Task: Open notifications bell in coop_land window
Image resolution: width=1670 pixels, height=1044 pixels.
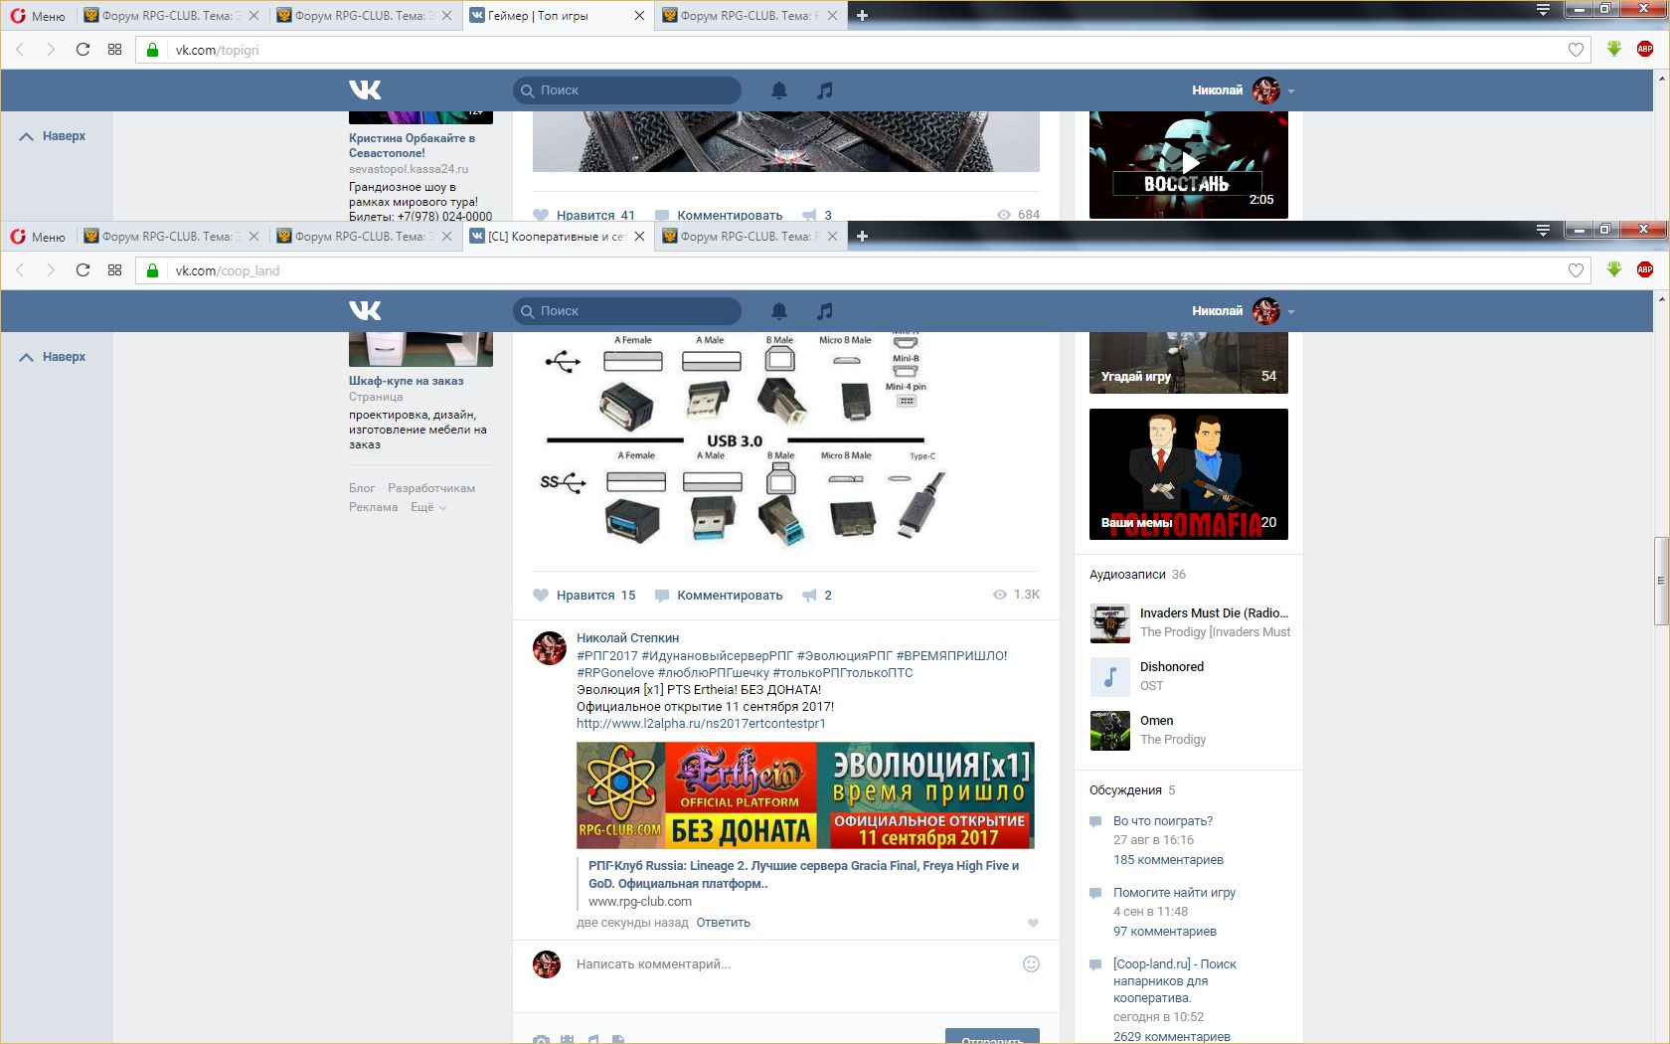Action: click(x=779, y=311)
